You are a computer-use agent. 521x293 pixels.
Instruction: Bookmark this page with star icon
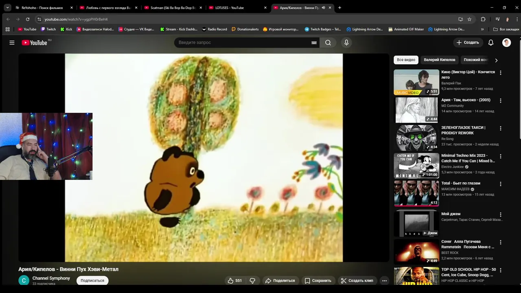[x=469, y=19]
